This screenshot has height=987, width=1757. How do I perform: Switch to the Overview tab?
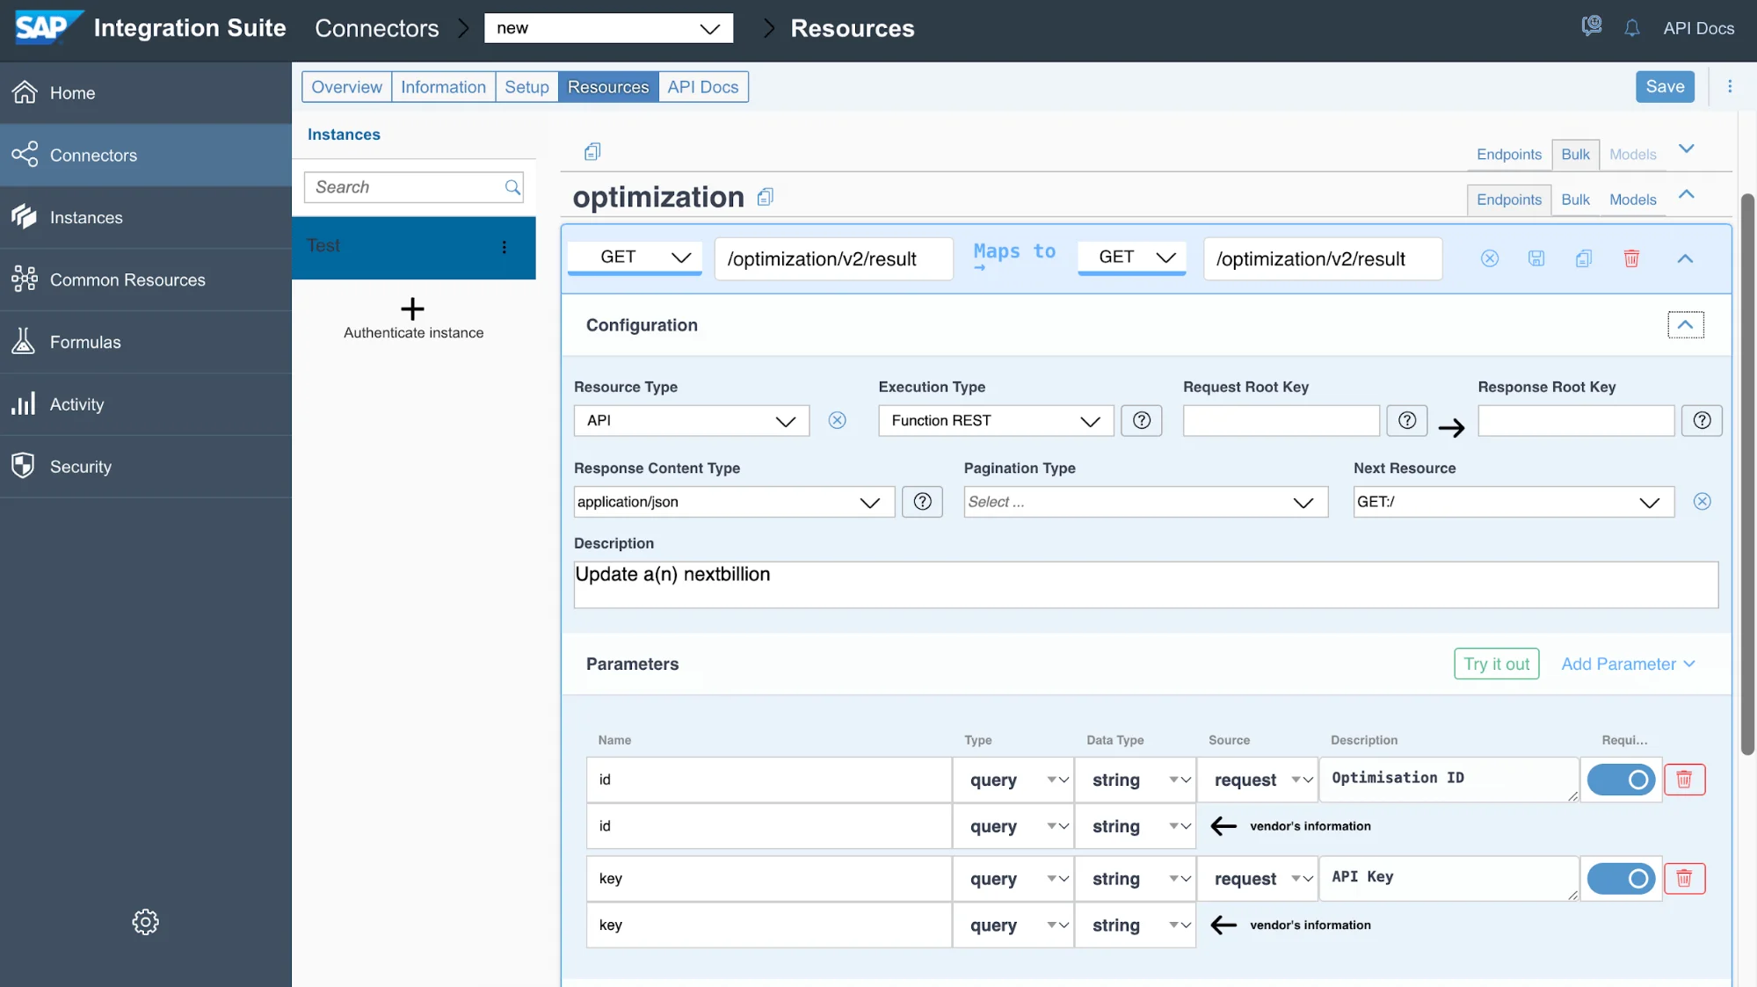(x=346, y=85)
